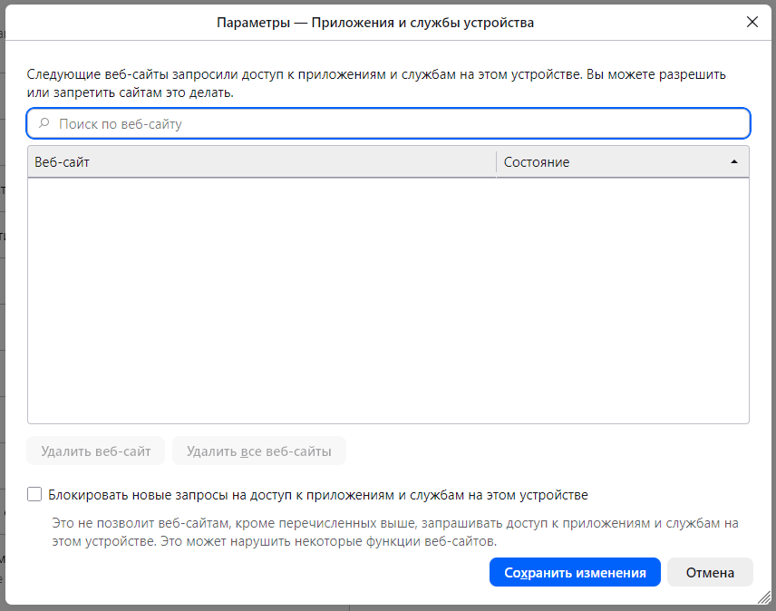Click the Удалить веб-сайт button
This screenshot has width=776, height=611.
pyautogui.click(x=95, y=451)
